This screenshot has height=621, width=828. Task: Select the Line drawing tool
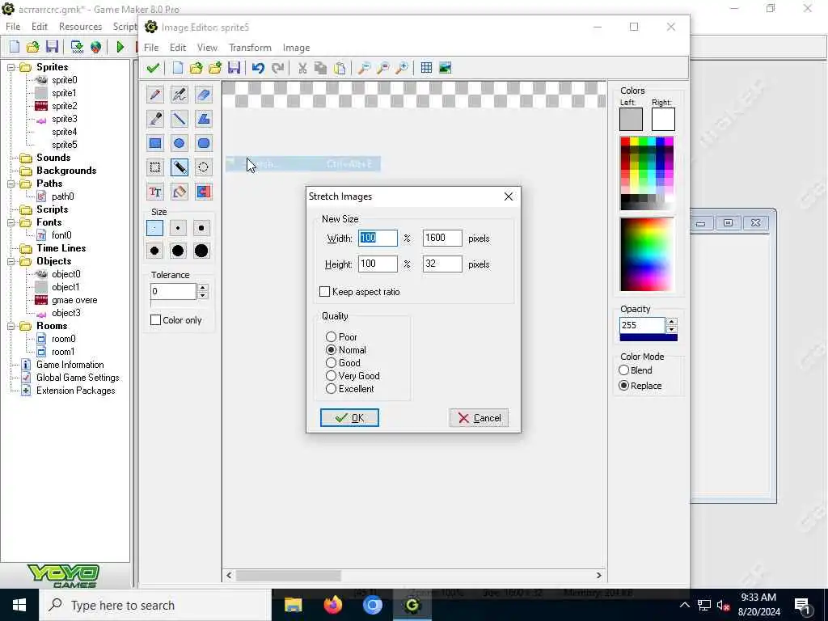[x=179, y=119]
